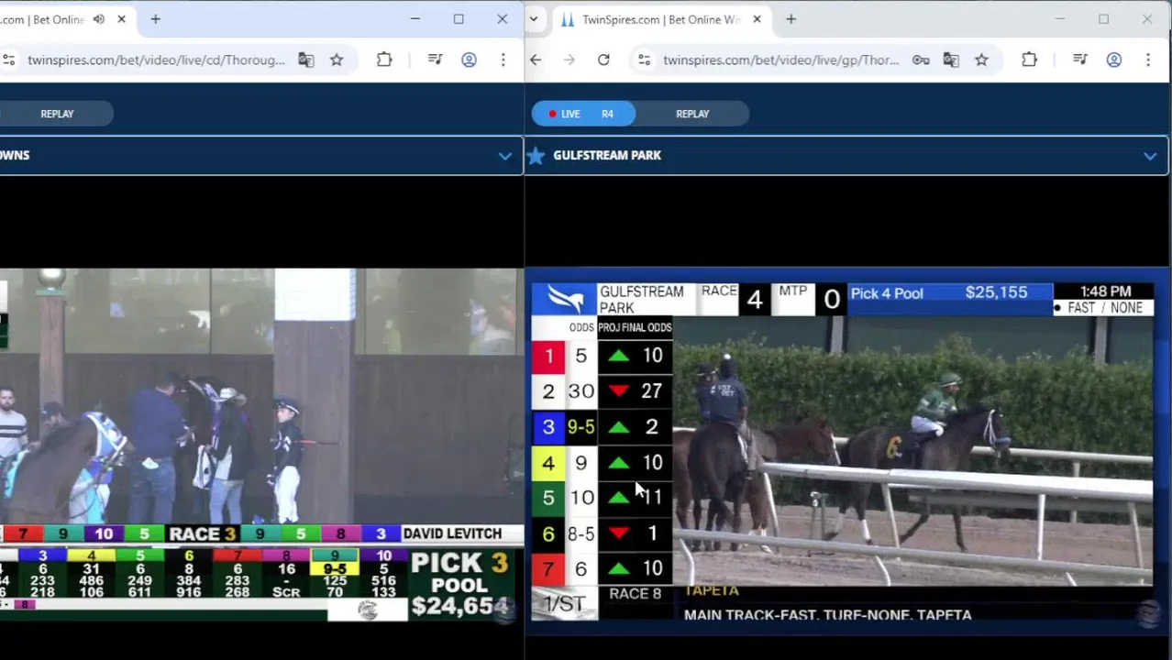Expand the Gulfstream Park track dropdown
Viewport: 1172px width, 660px height.
(x=1150, y=156)
